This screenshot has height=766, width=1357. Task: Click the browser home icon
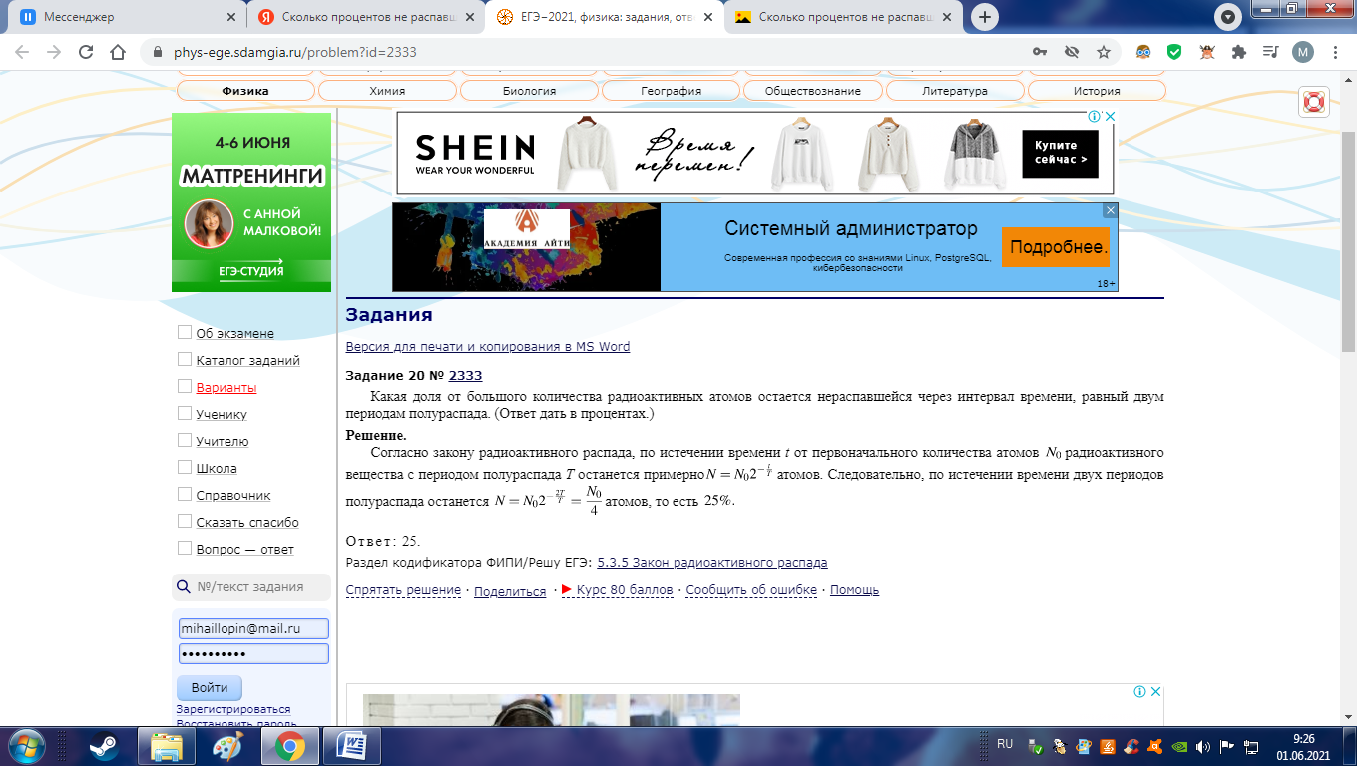point(119,52)
